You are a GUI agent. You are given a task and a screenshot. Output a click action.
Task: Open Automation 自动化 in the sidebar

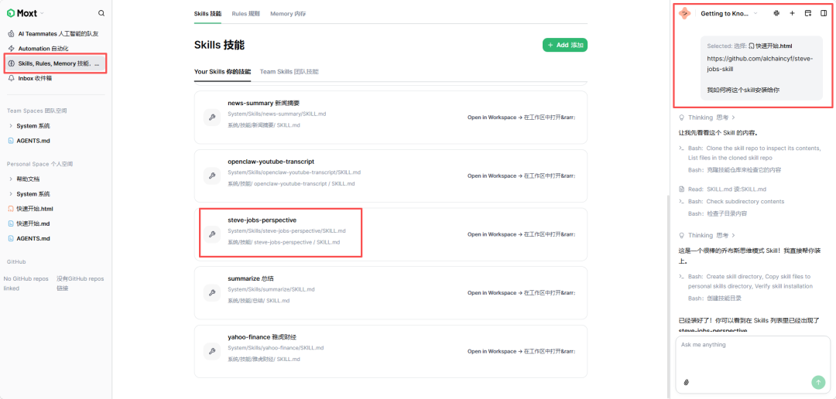click(43, 48)
